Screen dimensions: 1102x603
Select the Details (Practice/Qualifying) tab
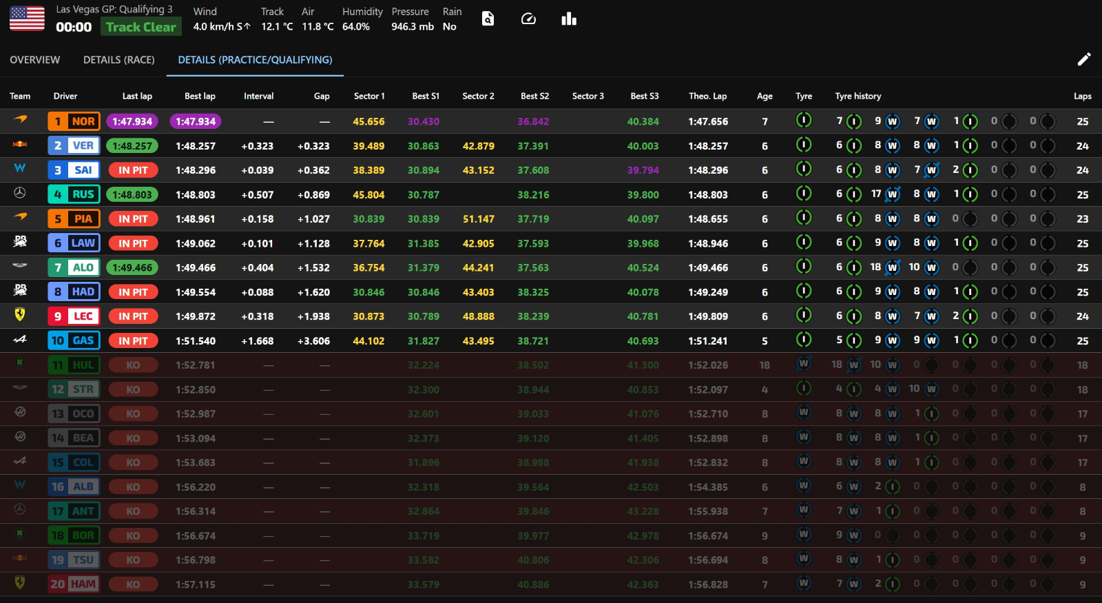point(255,60)
